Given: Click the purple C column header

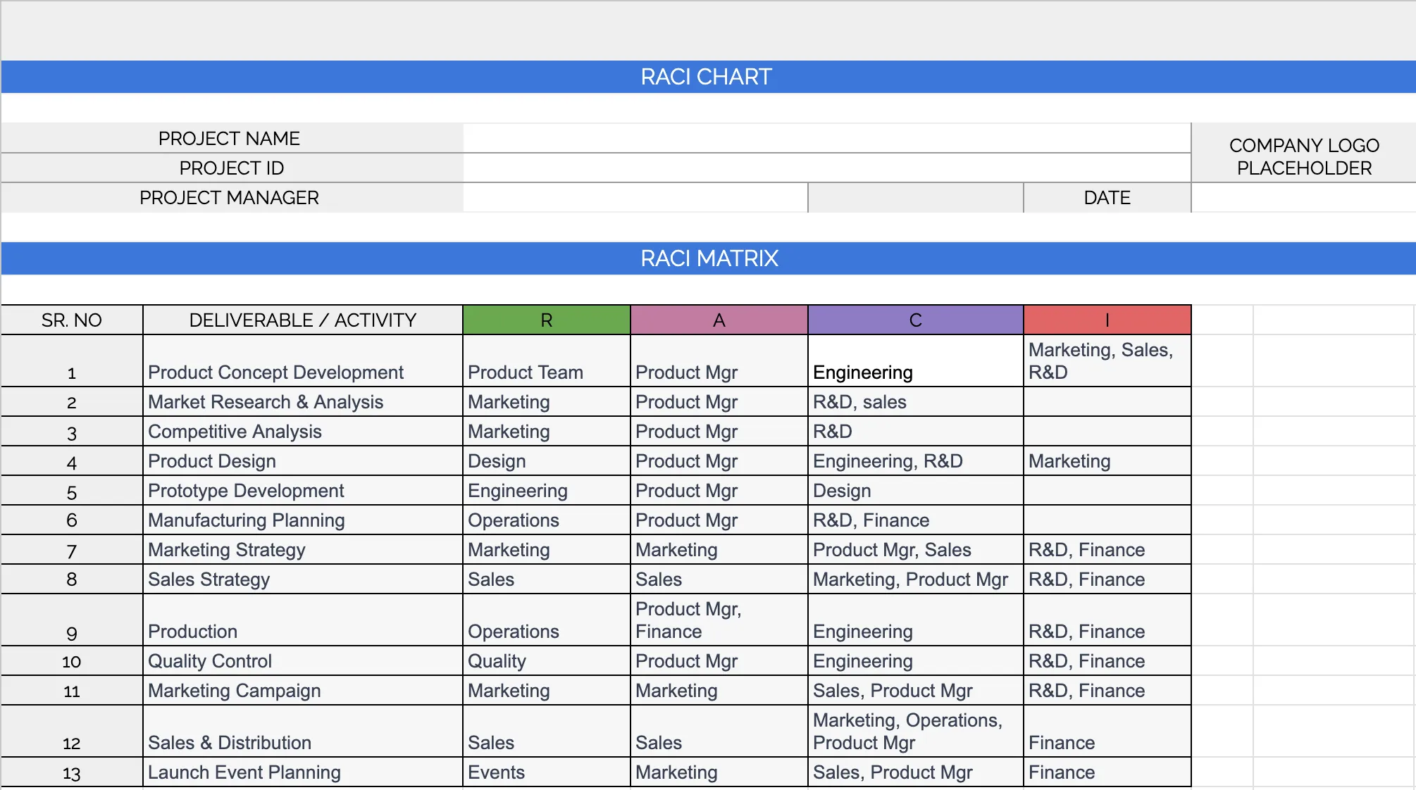Looking at the screenshot, I should (914, 320).
